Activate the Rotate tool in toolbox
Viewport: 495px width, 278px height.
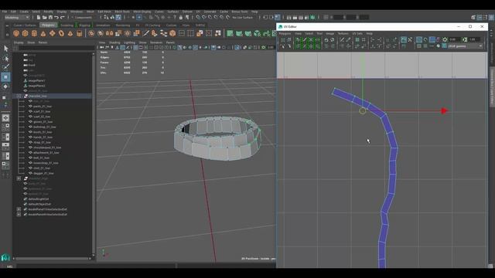5,86
